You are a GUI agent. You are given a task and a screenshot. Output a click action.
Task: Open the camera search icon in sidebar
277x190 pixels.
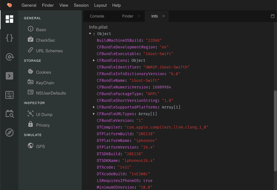click(9, 113)
